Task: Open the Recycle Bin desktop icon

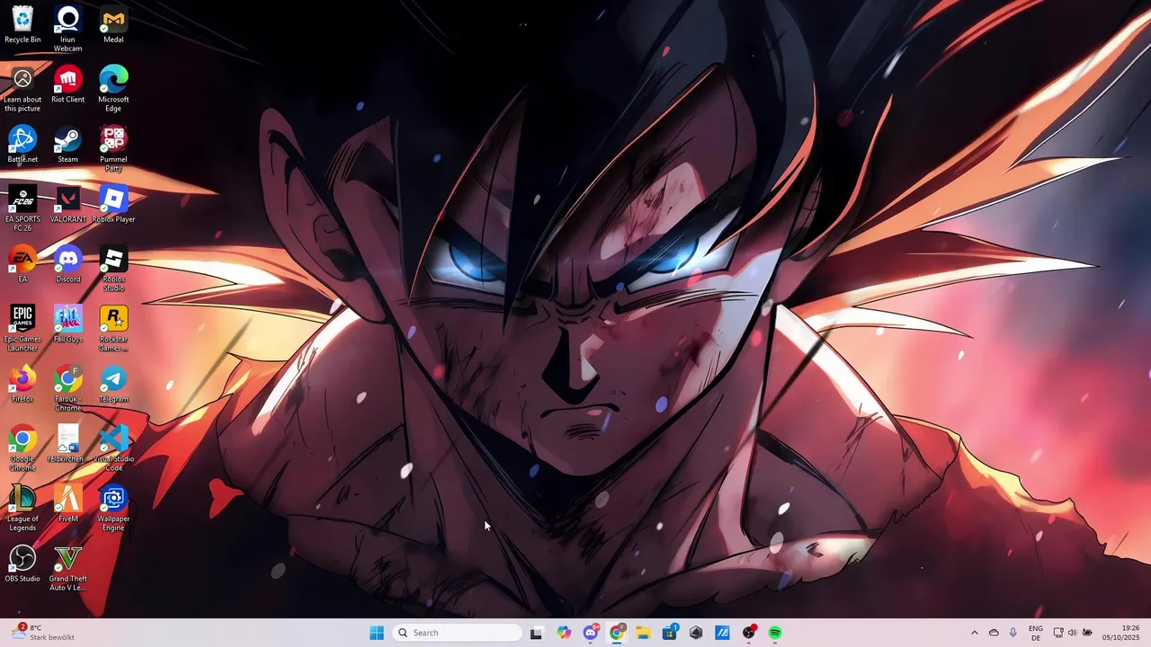Action: [x=22, y=25]
